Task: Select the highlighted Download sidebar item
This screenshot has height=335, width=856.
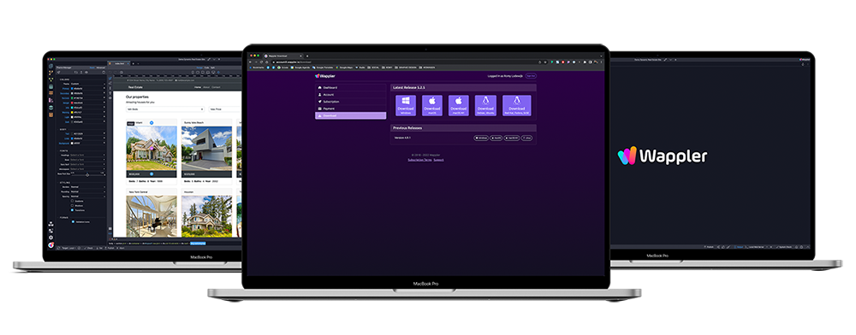Action: tap(350, 115)
